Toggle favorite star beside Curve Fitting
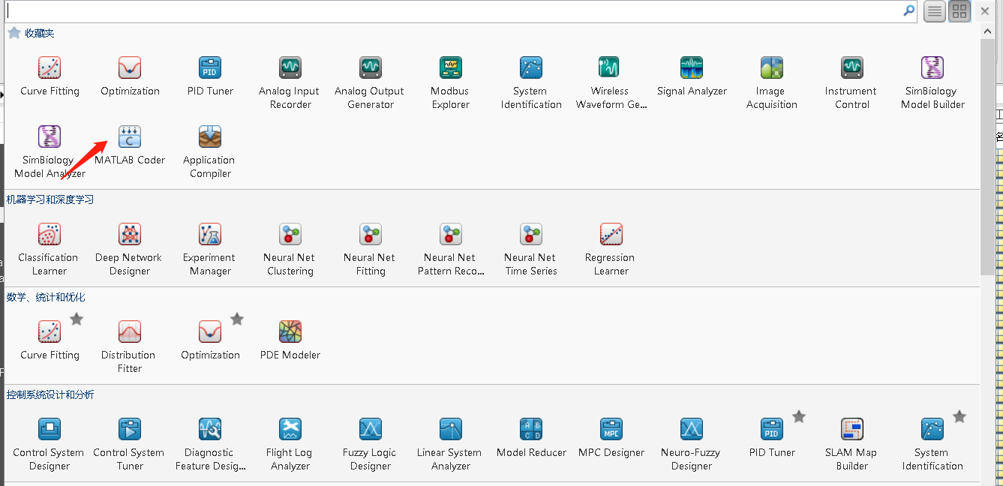 pos(77,319)
